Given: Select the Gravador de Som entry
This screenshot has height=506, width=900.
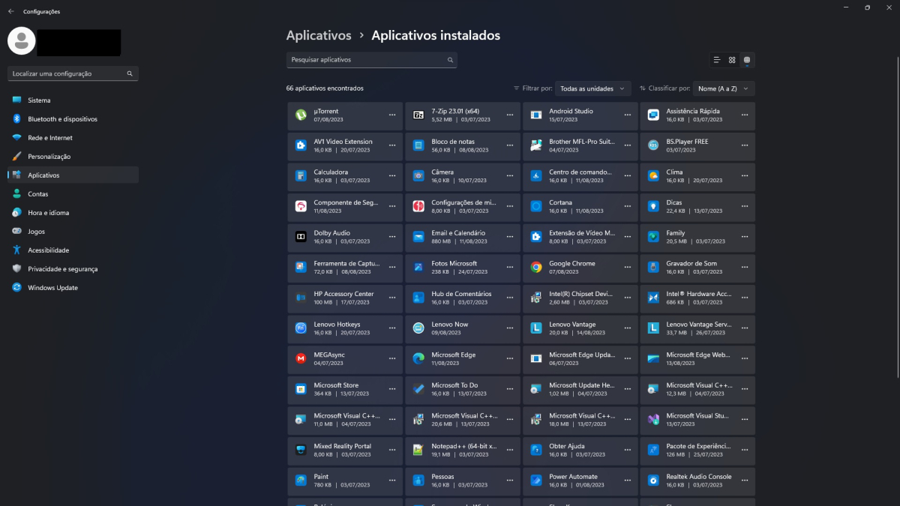Looking at the screenshot, I should click(x=697, y=267).
